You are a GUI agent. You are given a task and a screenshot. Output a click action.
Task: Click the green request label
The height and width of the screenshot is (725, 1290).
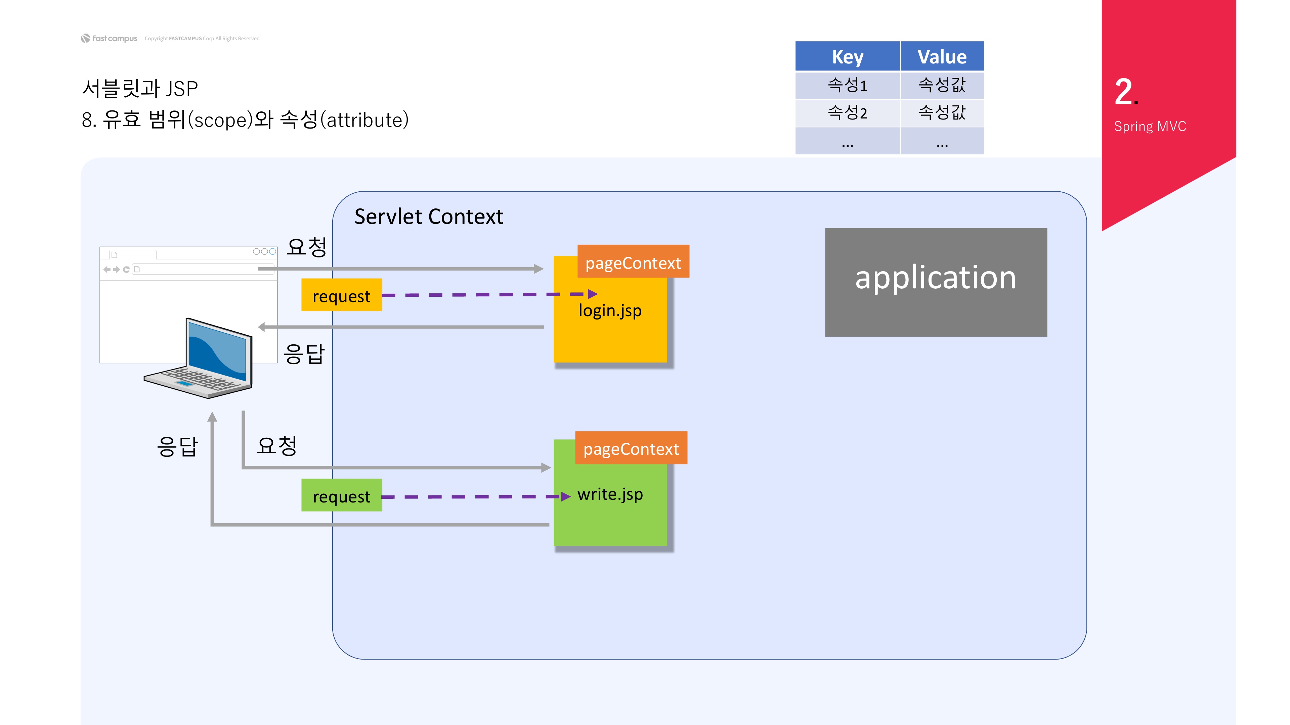342,495
